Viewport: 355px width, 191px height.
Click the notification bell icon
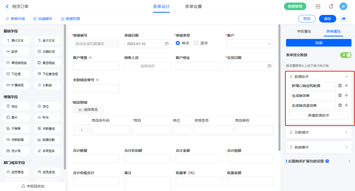(331, 7)
